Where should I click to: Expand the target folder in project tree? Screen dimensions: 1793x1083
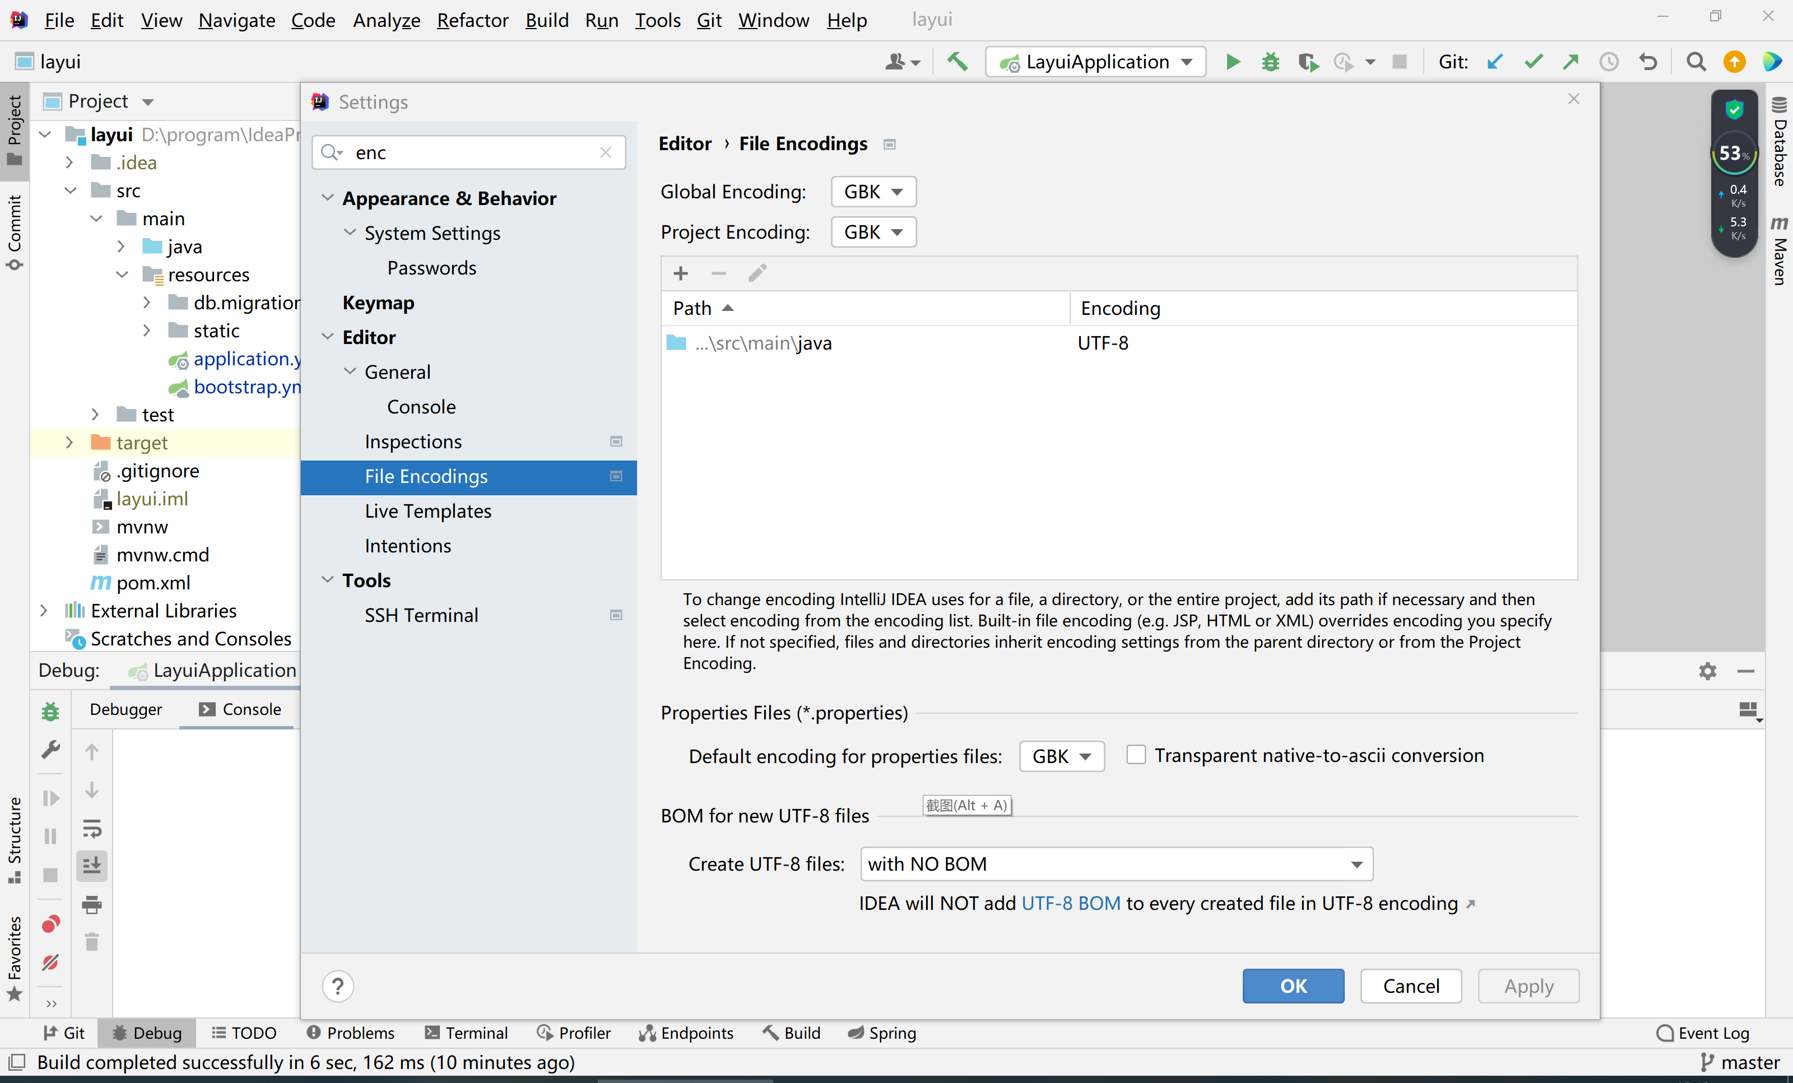[69, 443]
